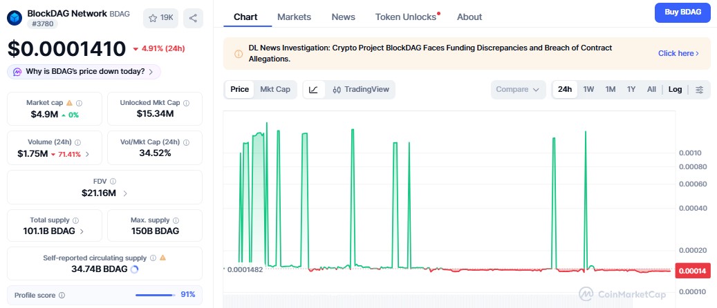717x308 pixels.
Task: Click the 34.74B BDAG circulating supply value
Action: point(100,269)
